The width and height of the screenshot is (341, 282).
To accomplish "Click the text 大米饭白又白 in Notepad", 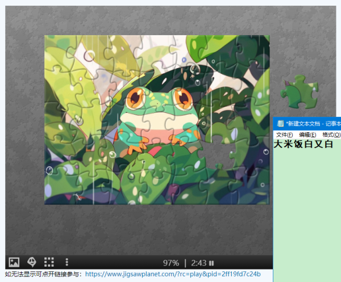I will click(x=303, y=145).
